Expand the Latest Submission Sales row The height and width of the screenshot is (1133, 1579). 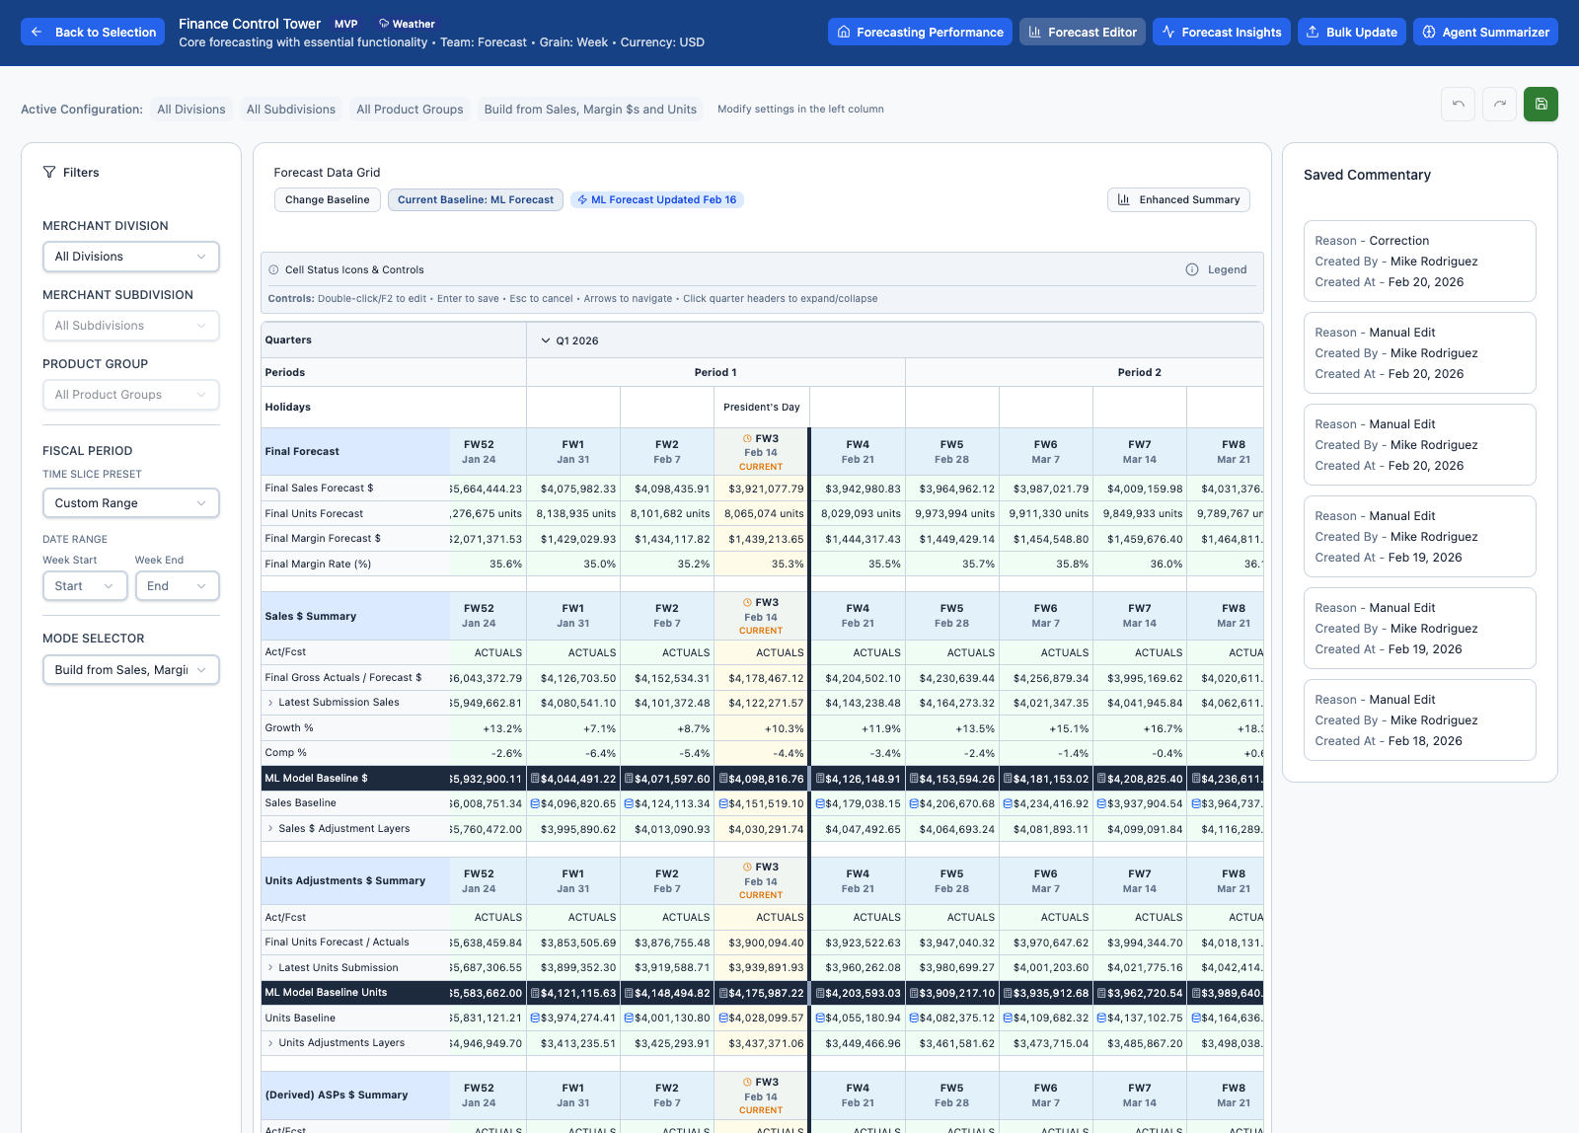pos(270,702)
